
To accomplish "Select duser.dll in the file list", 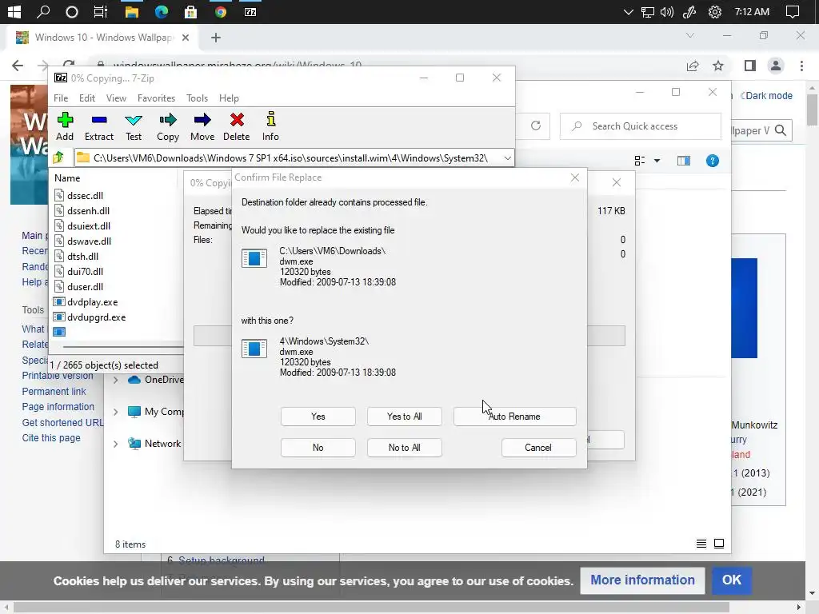I will pos(85,287).
